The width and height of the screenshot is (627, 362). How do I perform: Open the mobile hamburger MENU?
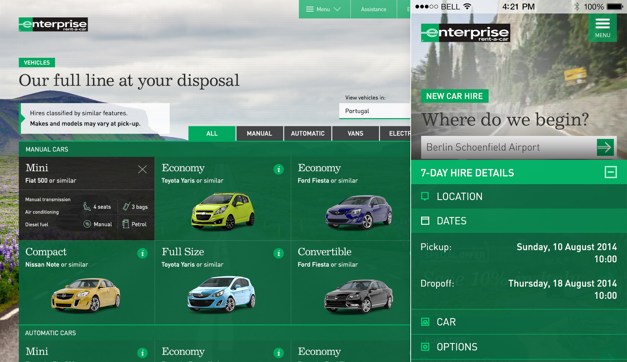click(x=602, y=28)
